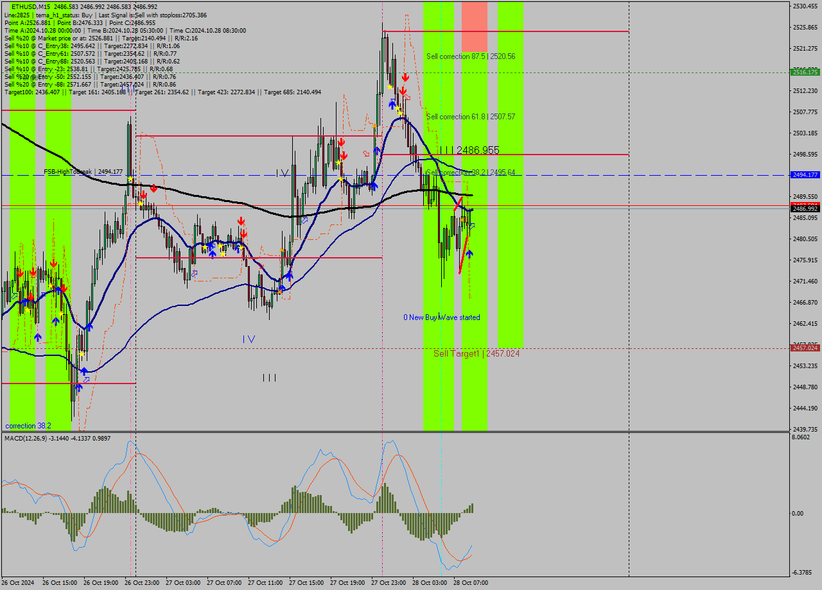Click the 2439.735 price scale value
Screen dimensions: 822x590
click(x=805, y=430)
